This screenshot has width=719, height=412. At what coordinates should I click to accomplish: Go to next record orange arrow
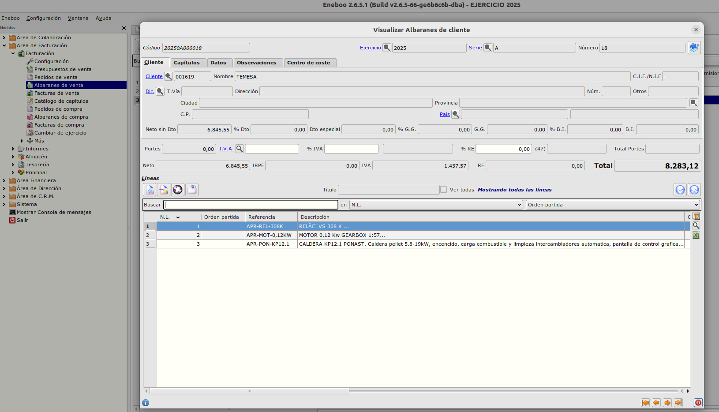[667, 403]
